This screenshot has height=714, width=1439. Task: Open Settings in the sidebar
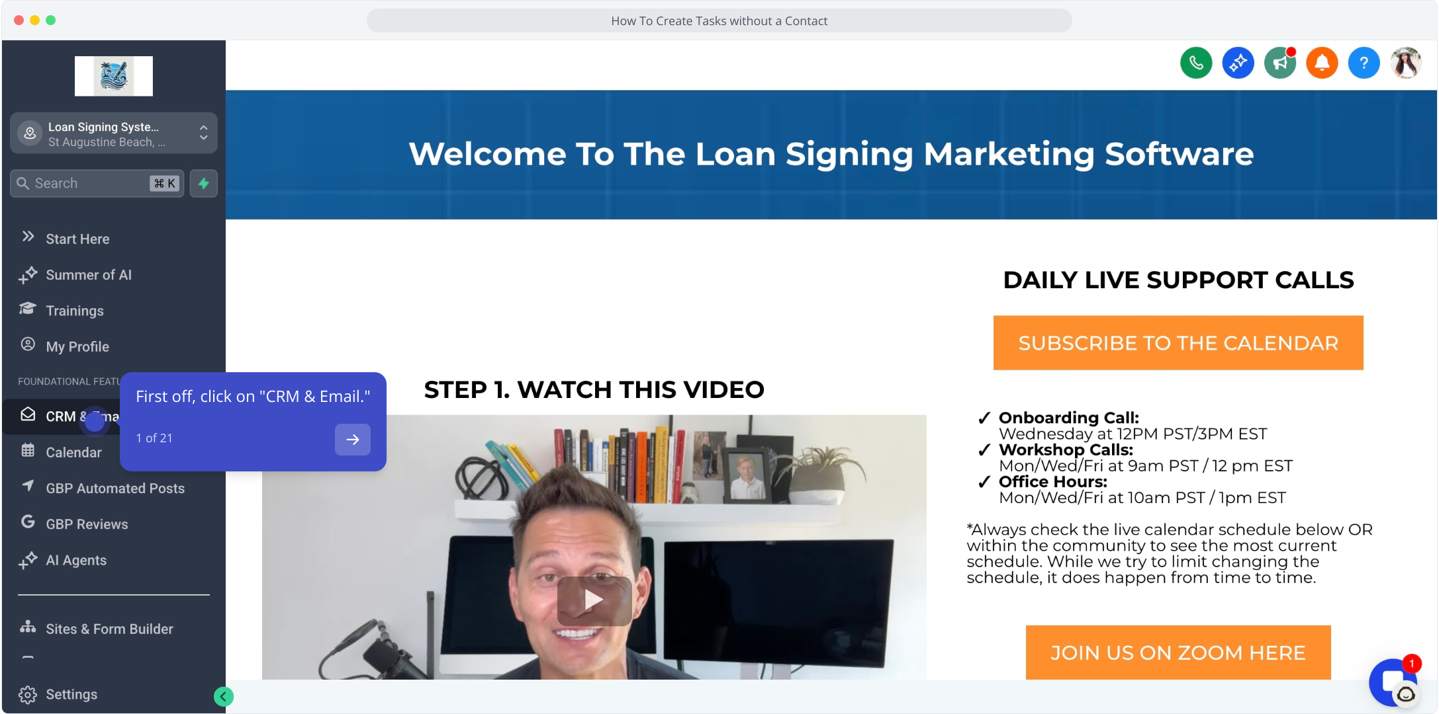tap(71, 694)
